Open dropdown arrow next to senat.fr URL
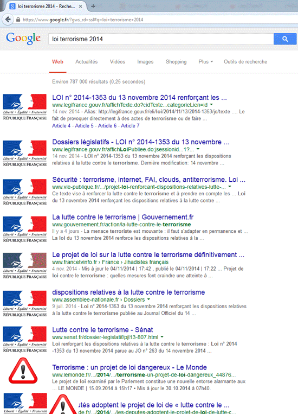 click(x=162, y=337)
